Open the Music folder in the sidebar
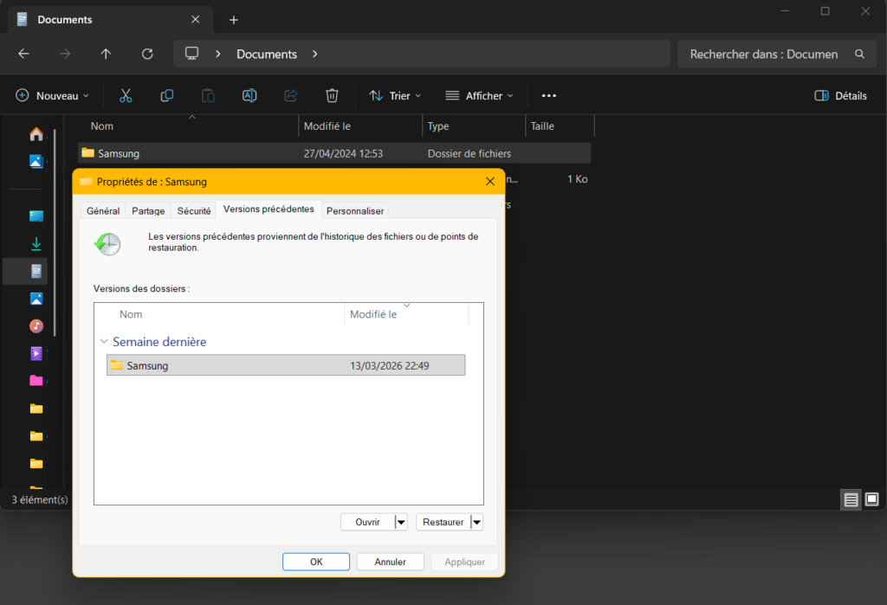This screenshot has height=605, width=887. (x=36, y=326)
